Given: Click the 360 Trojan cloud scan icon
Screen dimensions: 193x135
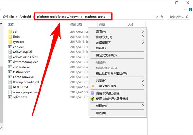Looking at the screenshot, I should click(93, 99).
